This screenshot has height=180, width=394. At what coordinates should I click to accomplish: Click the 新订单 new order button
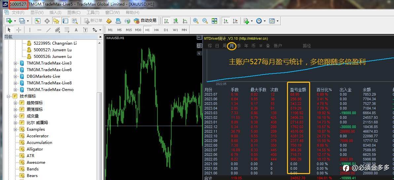pyautogui.click(x=93, y=21)
